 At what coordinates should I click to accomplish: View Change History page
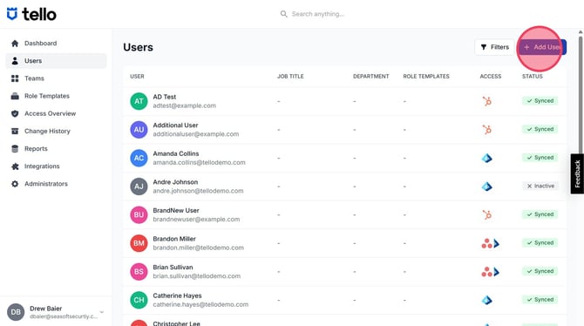click(x=56, y=131)
